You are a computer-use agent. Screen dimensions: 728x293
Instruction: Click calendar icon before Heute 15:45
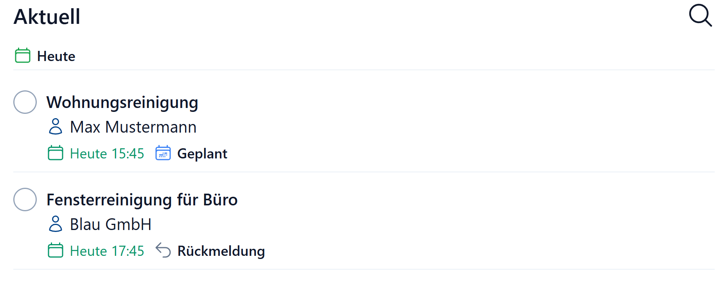56,153
